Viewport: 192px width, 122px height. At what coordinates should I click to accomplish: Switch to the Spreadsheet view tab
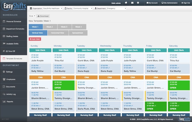[x=78, y=33]
